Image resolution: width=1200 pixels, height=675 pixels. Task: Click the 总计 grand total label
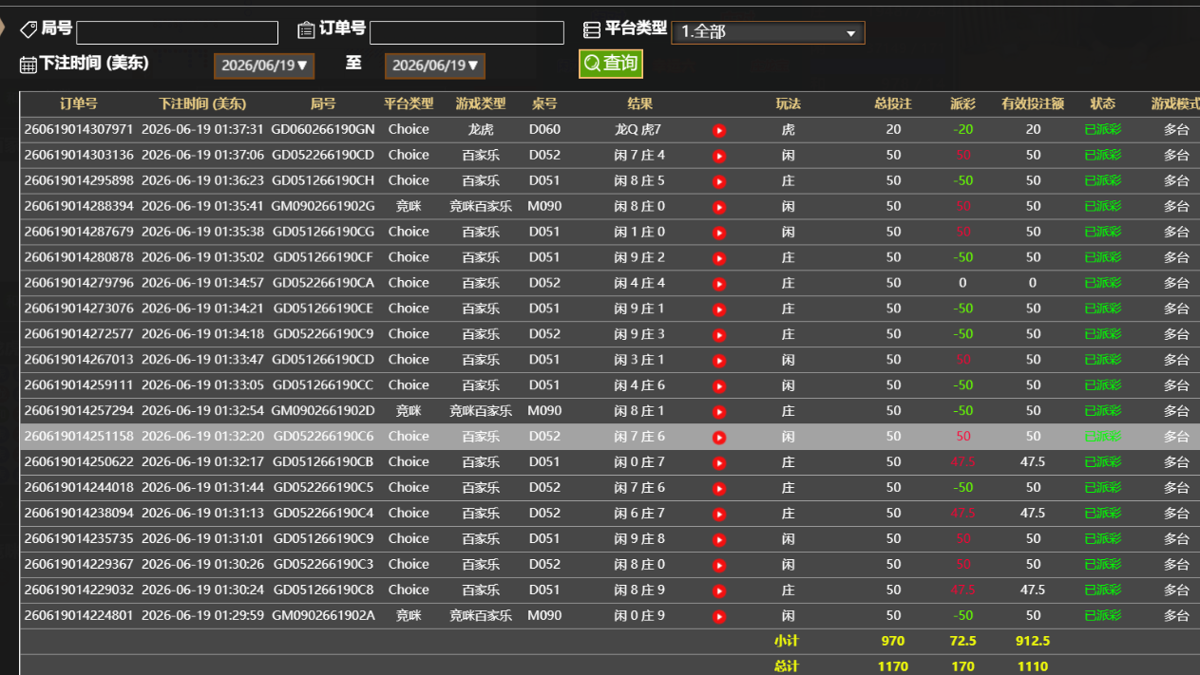pos(786,667)
